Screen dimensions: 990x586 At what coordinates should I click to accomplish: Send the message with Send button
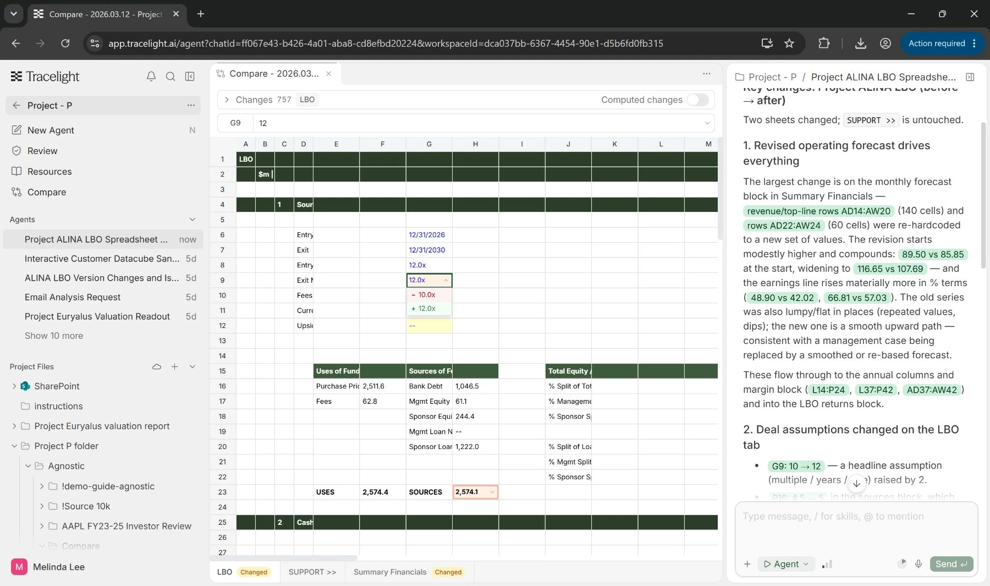pyautogui.click(x=951, y=564)
